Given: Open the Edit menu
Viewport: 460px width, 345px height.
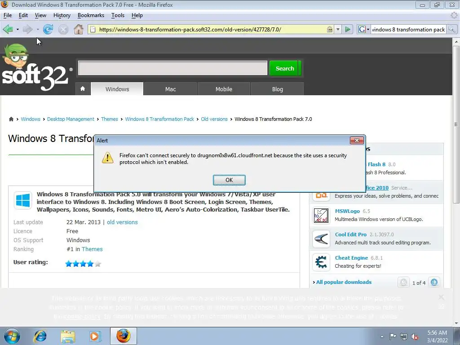Looking at the screenshot, I should point(23,15).
